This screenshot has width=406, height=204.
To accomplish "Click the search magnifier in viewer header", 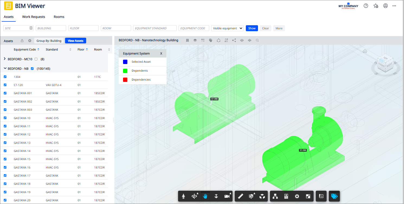I will tap(257, 40).
